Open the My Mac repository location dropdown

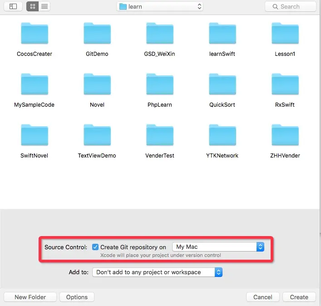(x=218, y=247)
